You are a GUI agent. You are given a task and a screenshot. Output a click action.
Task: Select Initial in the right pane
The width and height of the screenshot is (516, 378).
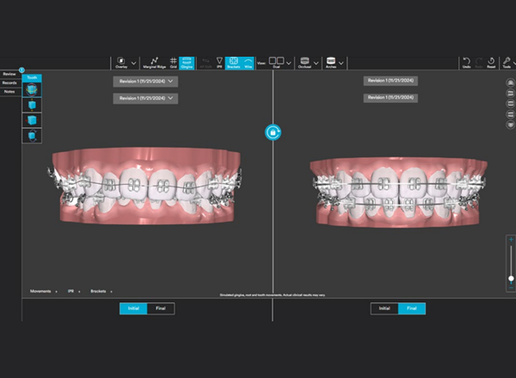(384, 308)
